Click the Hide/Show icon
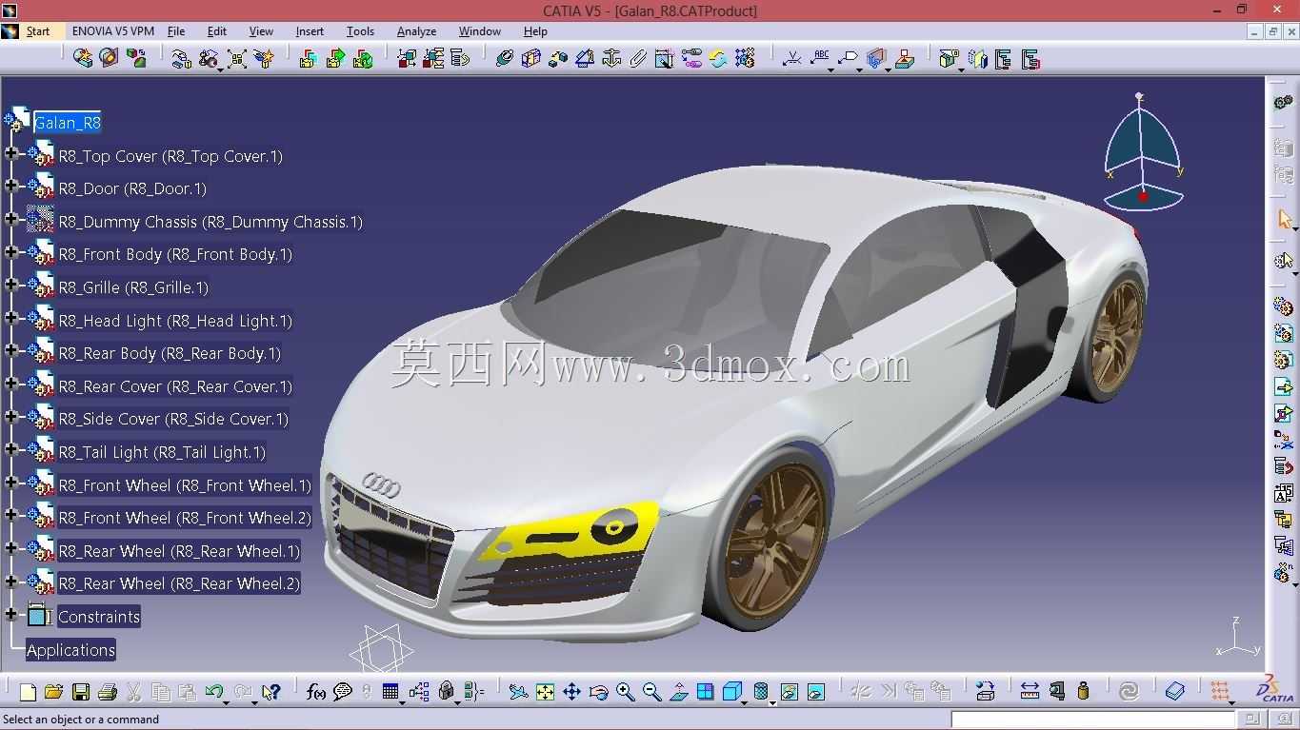This screenshot has width=1300, height=730. coord(790,692)
